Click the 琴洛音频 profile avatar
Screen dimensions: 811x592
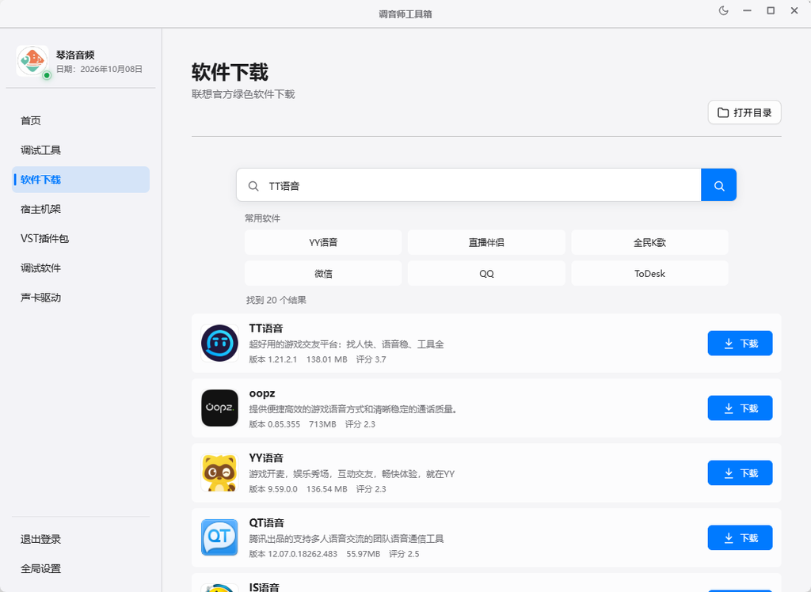pos(32,61)
